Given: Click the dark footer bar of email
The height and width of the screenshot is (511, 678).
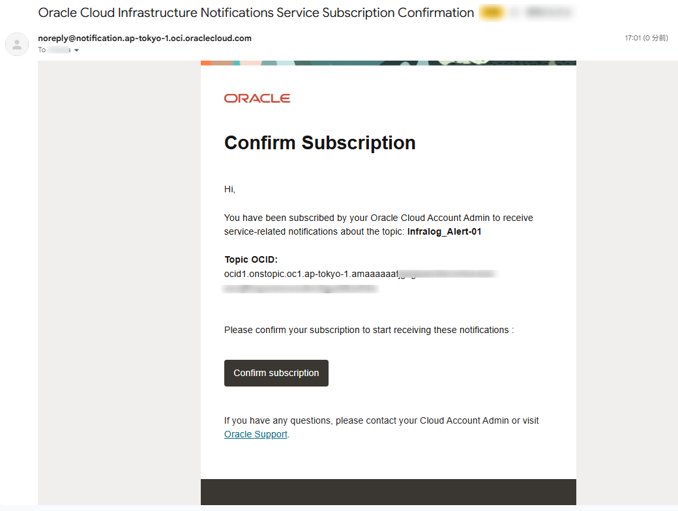Looking at the screenshot, I should (x=388, y=491).
